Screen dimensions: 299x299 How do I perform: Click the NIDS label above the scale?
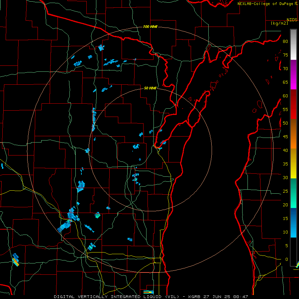(x=292, y=20)
